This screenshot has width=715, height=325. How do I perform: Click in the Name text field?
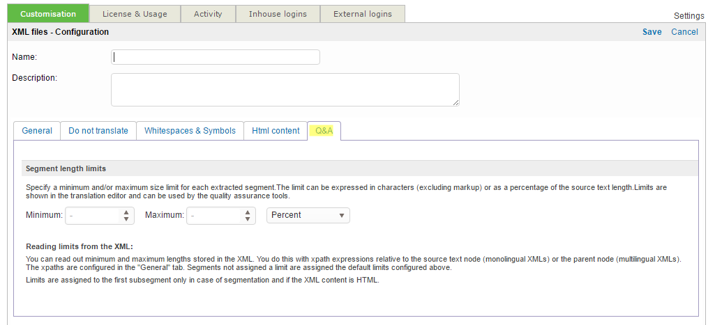tap(216, 57)
